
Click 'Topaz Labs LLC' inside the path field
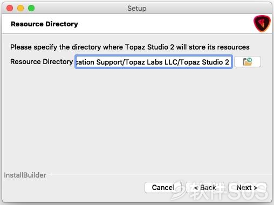(162, 62)
